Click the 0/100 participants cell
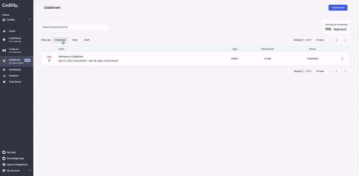359x176 pixels. click(267, 59)
